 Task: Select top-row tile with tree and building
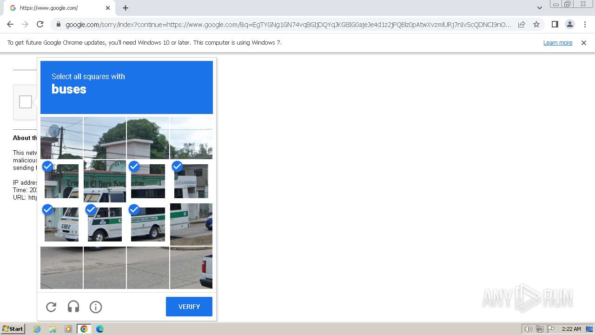[x=105, y=138]
